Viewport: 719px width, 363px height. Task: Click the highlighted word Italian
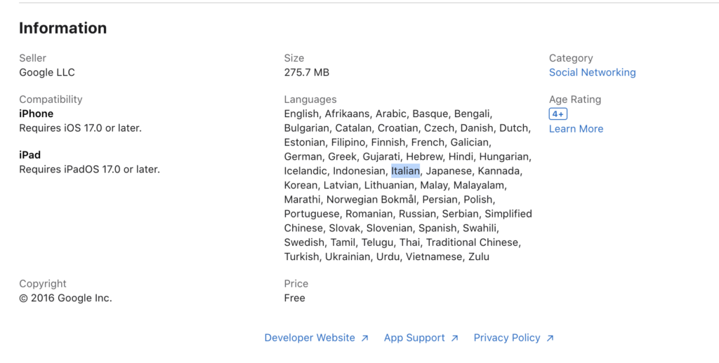pyautogui.click(x=405, y=171)
